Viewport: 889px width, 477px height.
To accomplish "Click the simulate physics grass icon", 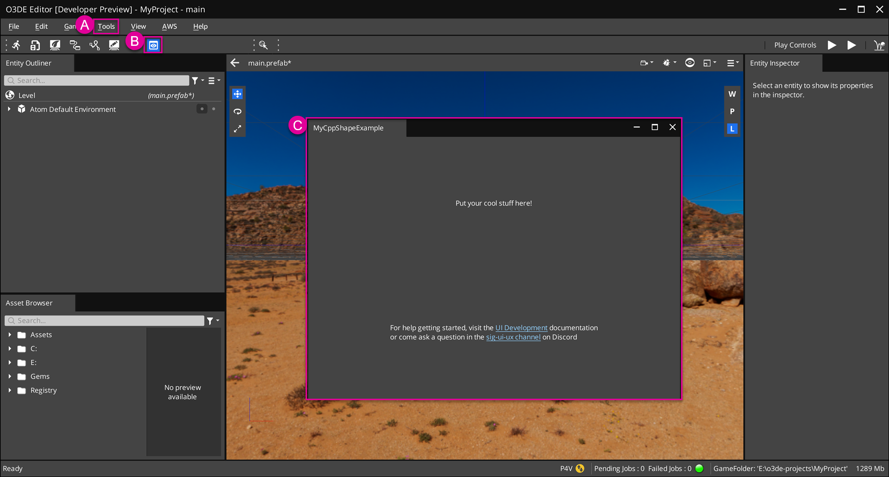I will point(878,45).
